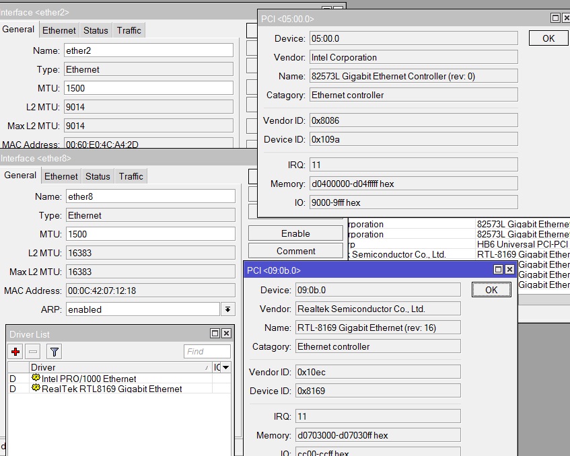Viewport: 570px width, 456px height.
Task: Click ether8 Max L2 MTU value 16383
Action: tap(151, 272)
